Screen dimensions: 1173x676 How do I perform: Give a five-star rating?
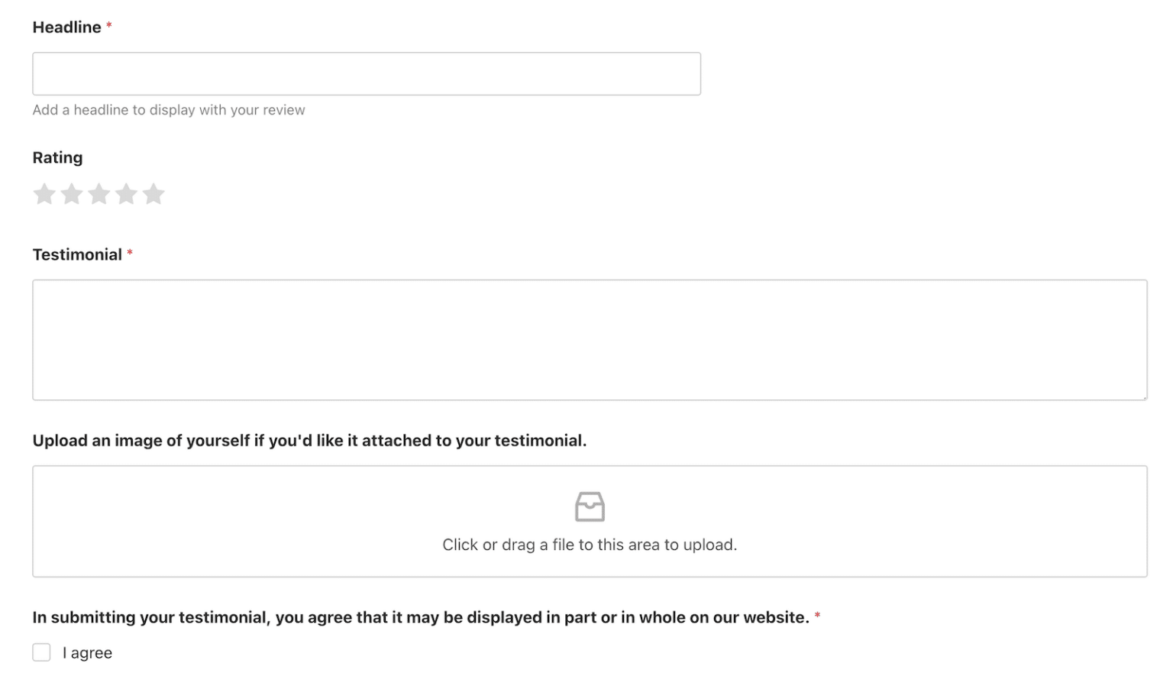[154, 194]
